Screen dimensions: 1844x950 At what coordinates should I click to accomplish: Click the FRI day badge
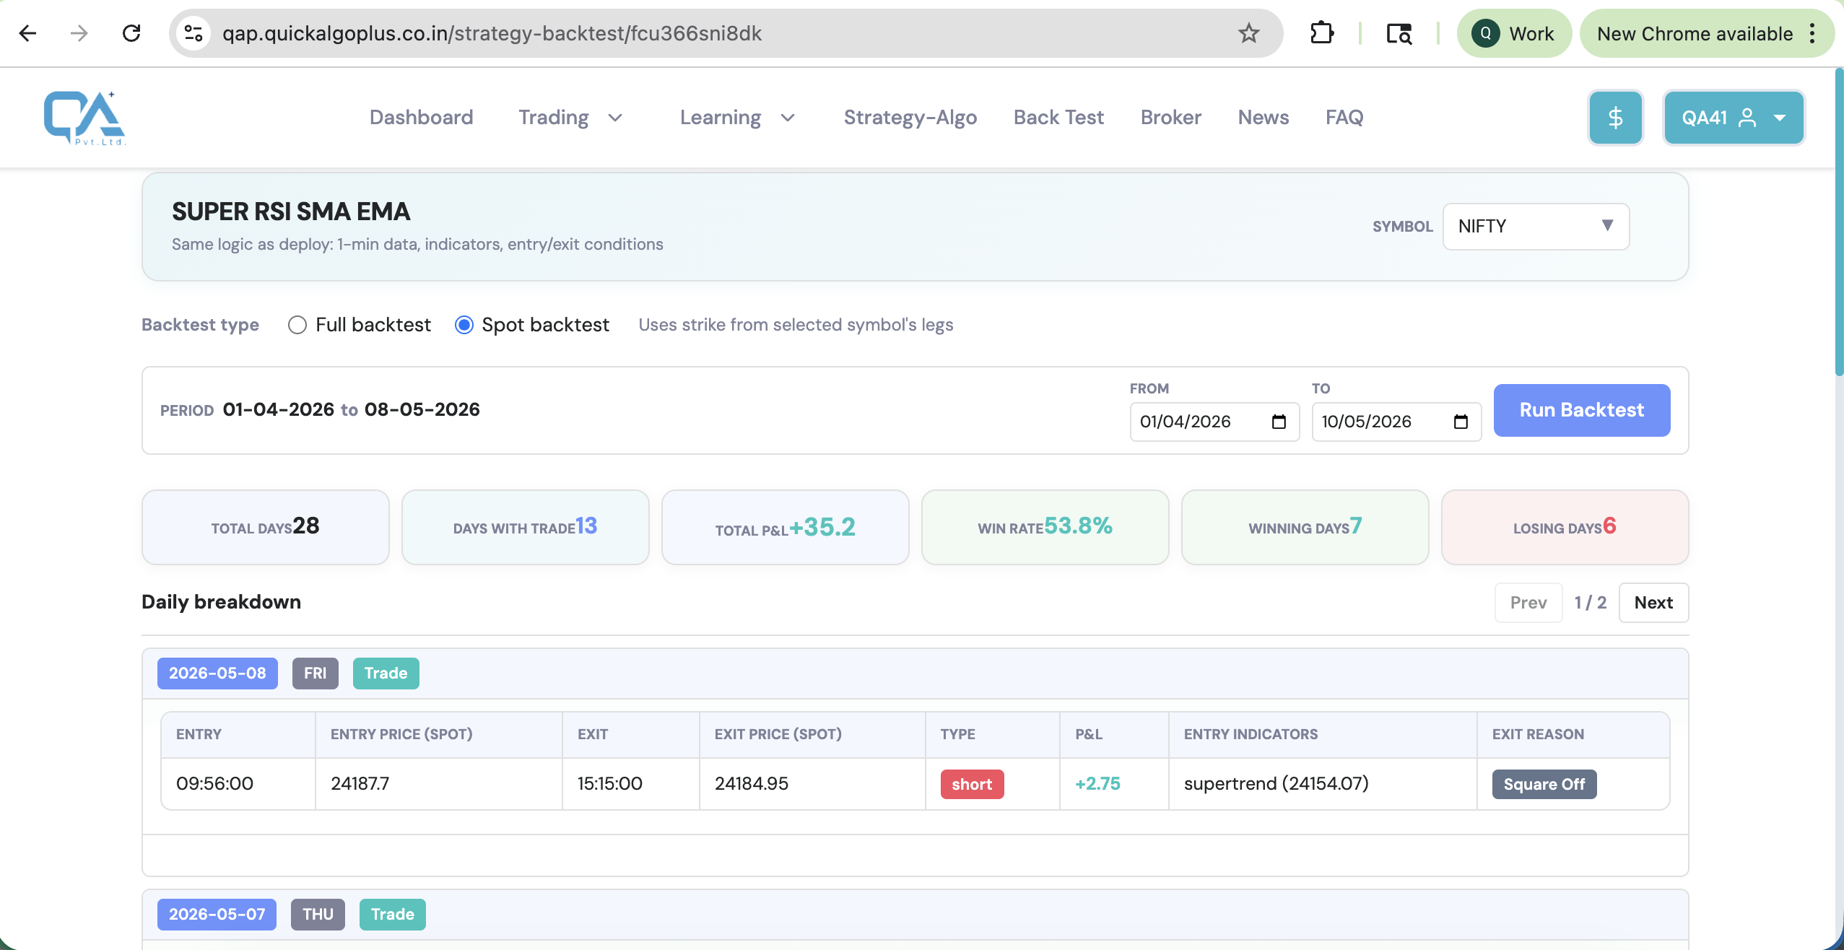[315, 674]
